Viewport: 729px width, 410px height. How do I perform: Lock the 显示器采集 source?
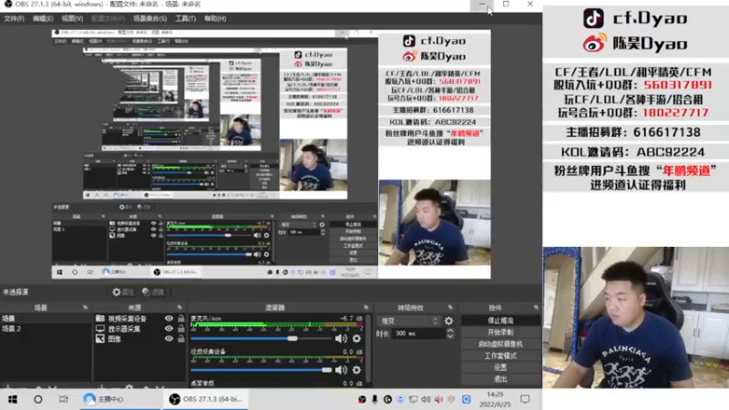coord(180,329)
